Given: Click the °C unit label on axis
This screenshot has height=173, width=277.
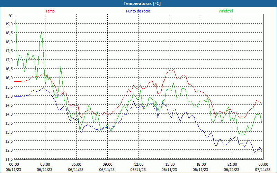Looking at the screenshot, I should (11, 16).
